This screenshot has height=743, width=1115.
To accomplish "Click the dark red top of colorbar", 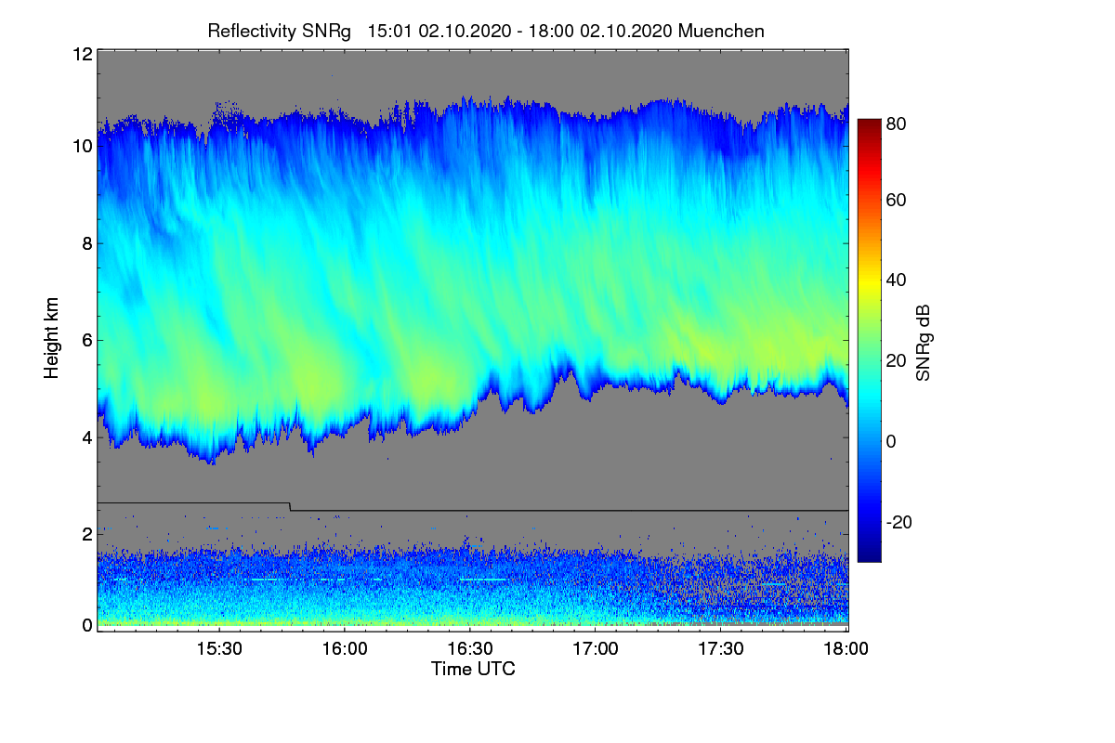I will coord(868,124).
